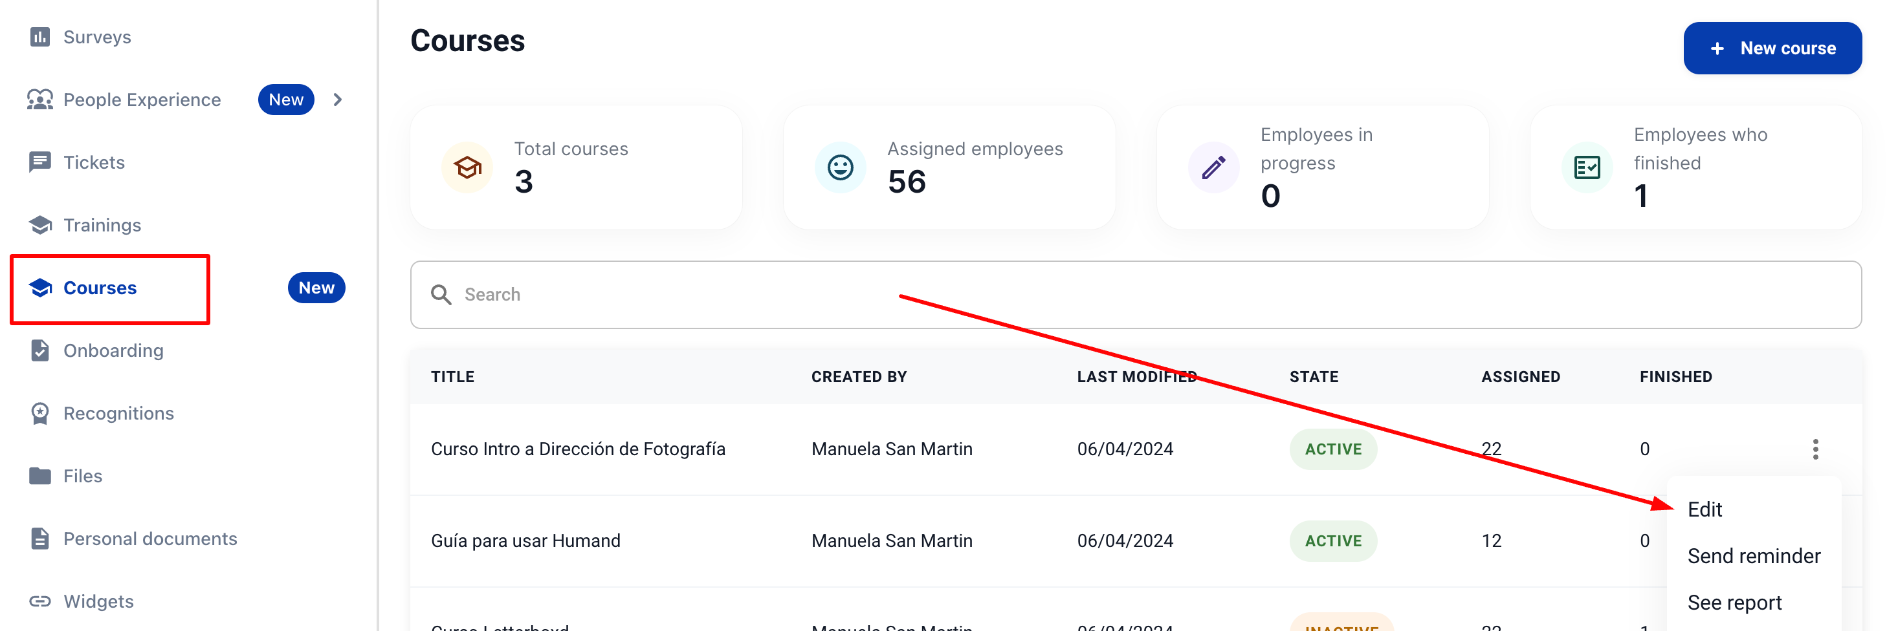
Task: Click the Employees in progress pencil icon
Action: coord(1214,167)
